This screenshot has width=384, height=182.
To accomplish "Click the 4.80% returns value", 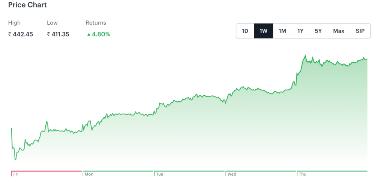I will point(101,34).
